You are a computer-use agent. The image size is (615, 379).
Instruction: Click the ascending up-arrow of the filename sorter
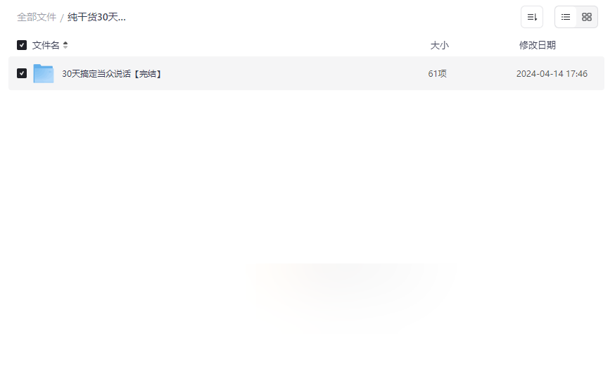click(65, 43)
